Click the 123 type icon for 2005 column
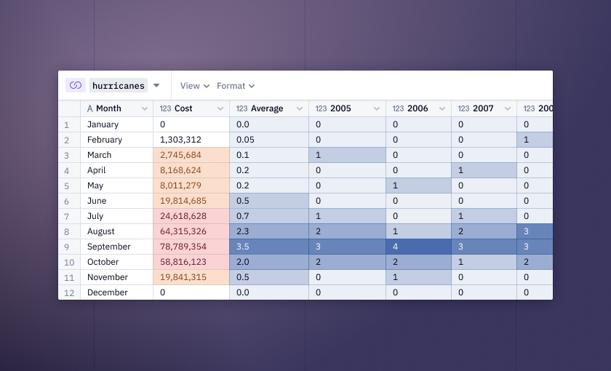 (321, 108)
